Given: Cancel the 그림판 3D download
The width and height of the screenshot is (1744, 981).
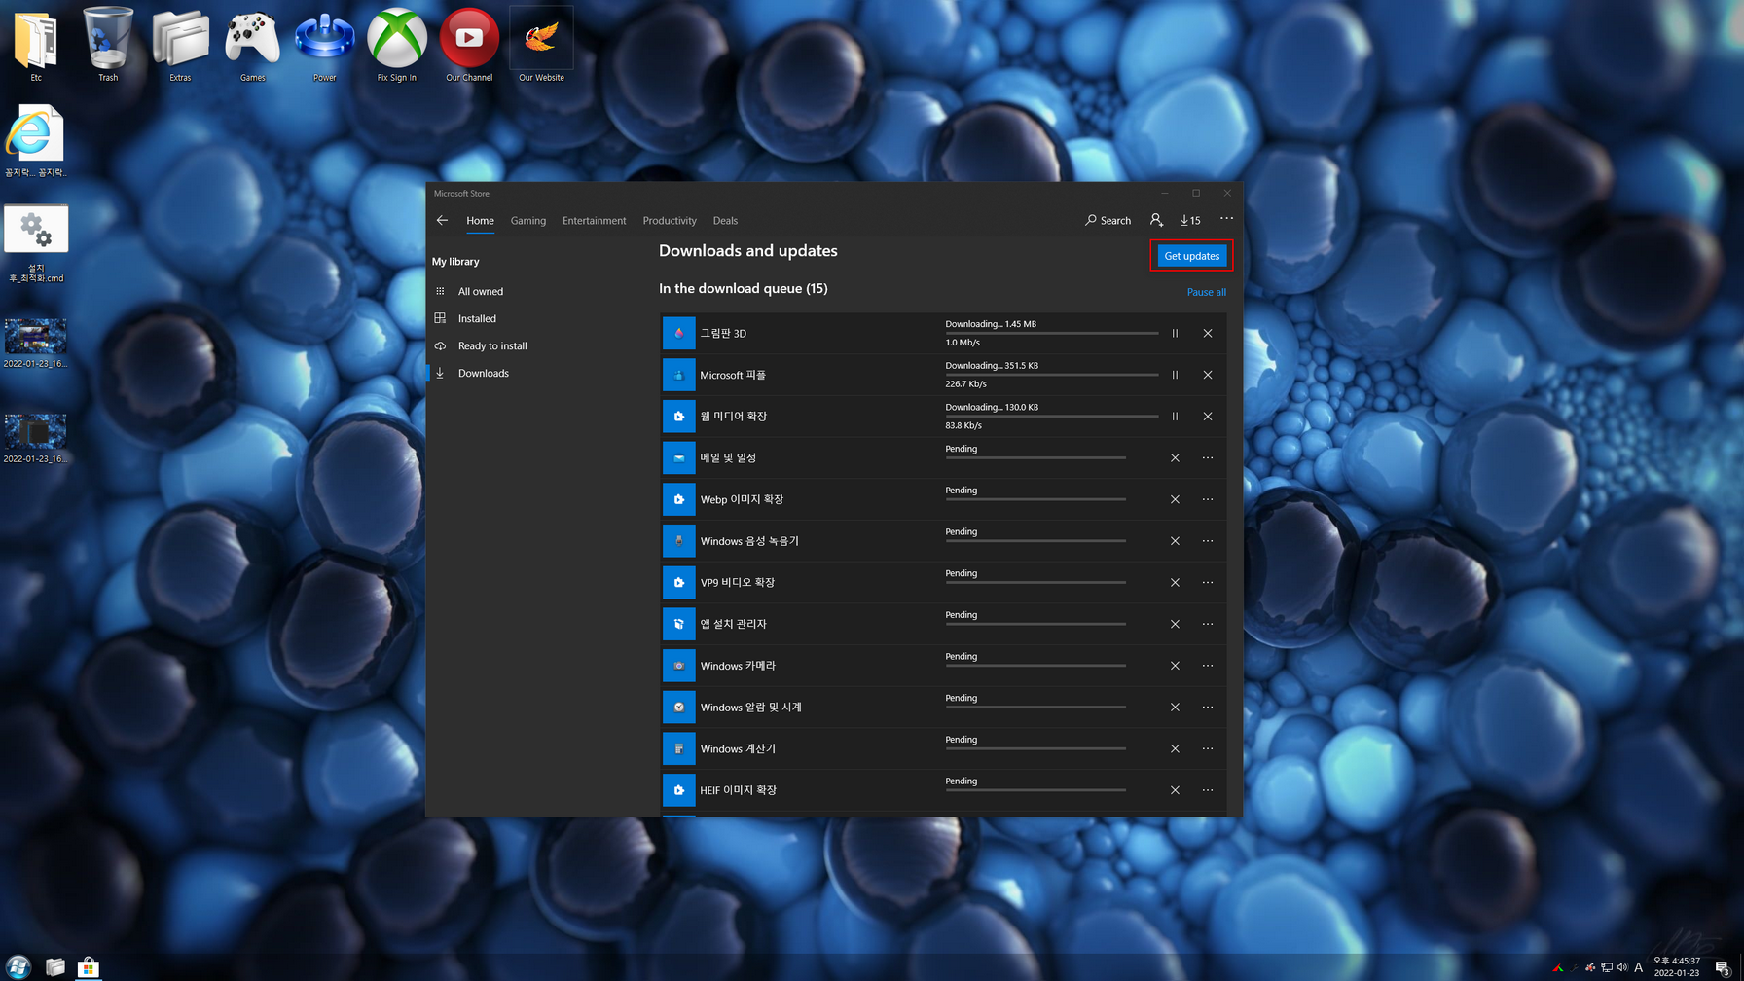Looking at the screenshot, I should click(x=1208, y=333).
